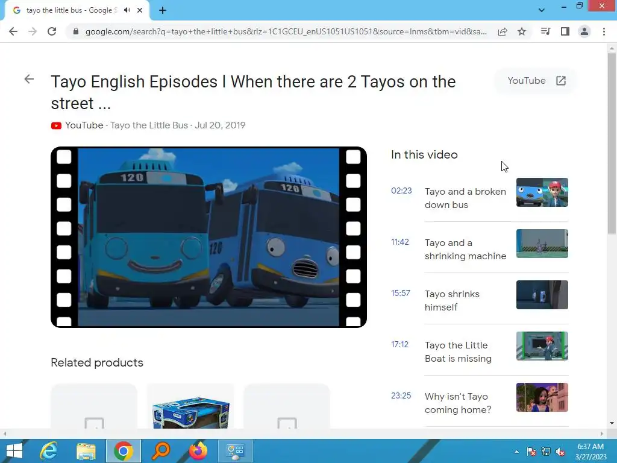This screenshot has width=617, height=463.
Task: Click the muted volume tray icon
Action: pos(560,452)
